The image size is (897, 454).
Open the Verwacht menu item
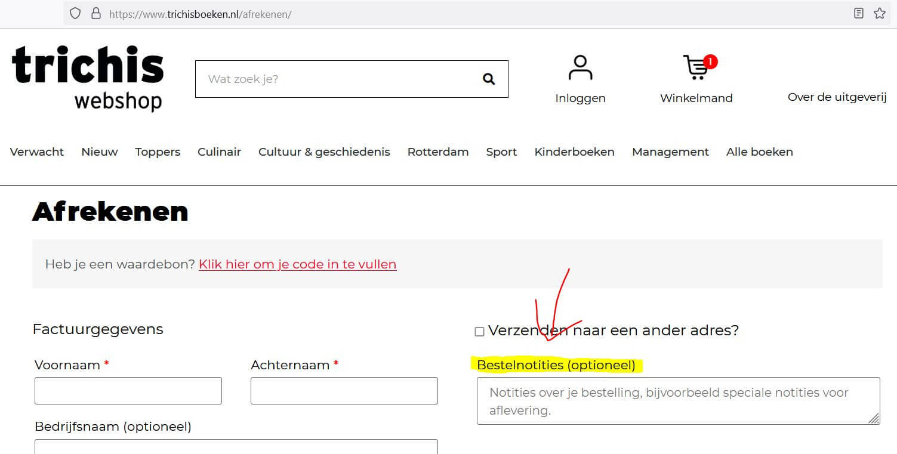37,152
